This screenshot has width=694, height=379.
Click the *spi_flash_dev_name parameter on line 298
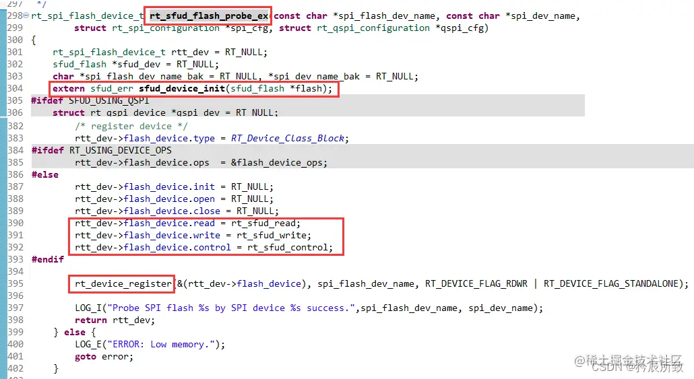tap(384, 16)
